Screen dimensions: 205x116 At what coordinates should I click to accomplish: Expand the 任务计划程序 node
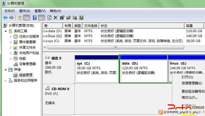11,37
